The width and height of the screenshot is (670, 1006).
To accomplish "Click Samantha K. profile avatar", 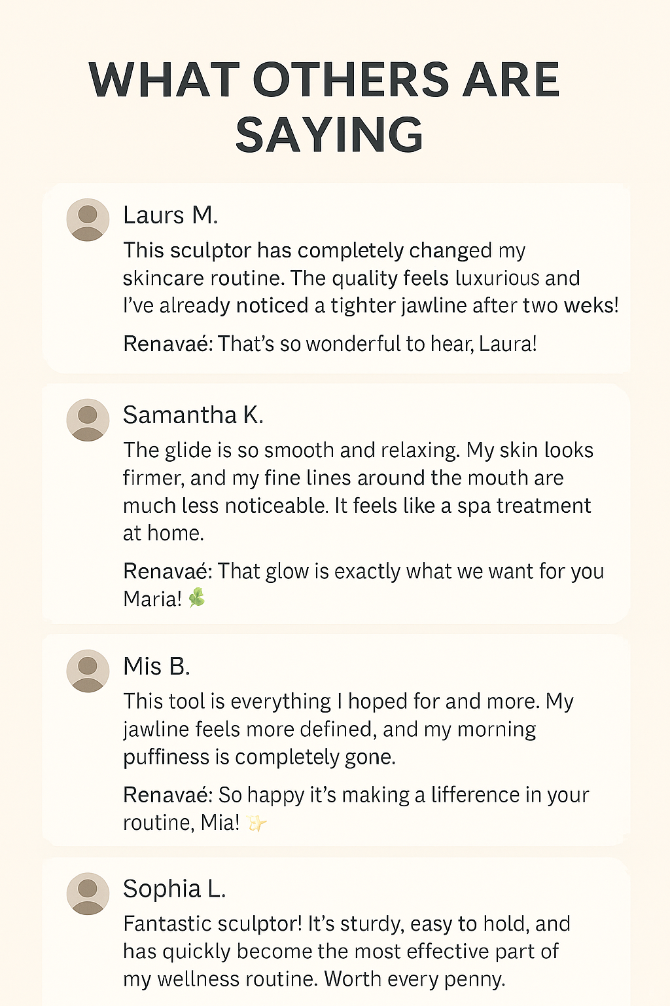I will click(88, 420).
